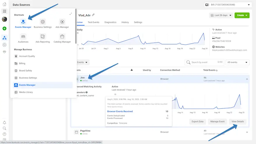Switch to the Diagnostics tab
The image size is (256, 144).
(x=110, y=22)
